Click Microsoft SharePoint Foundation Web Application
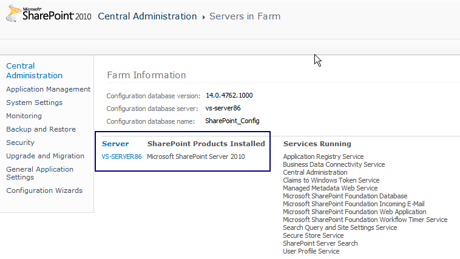The height and width of the screenshot is (259, 460). 354,212
